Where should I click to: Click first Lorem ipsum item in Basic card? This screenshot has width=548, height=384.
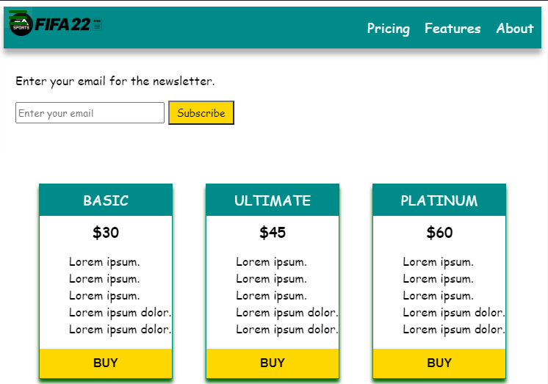(x=104, y=262)
